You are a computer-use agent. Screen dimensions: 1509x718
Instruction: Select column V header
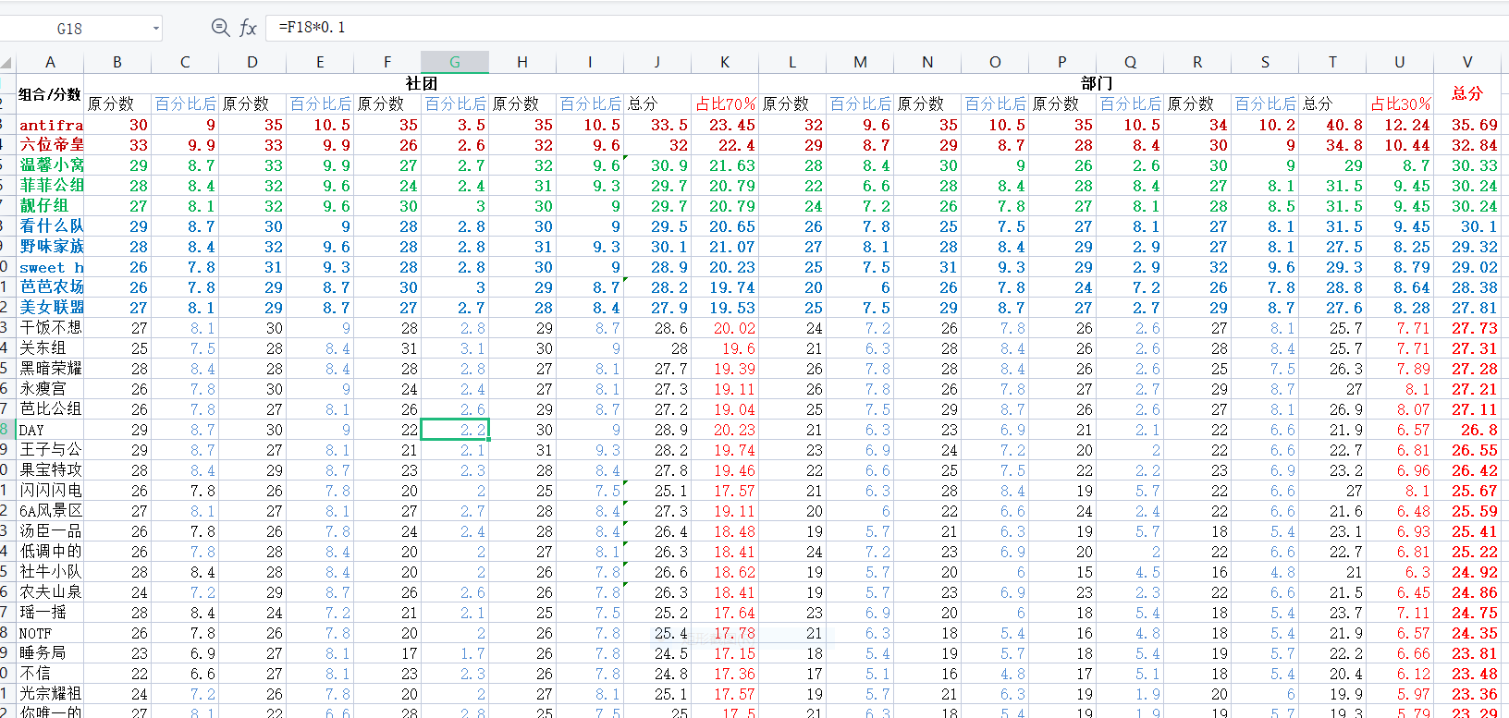[x=1467, y=62]
